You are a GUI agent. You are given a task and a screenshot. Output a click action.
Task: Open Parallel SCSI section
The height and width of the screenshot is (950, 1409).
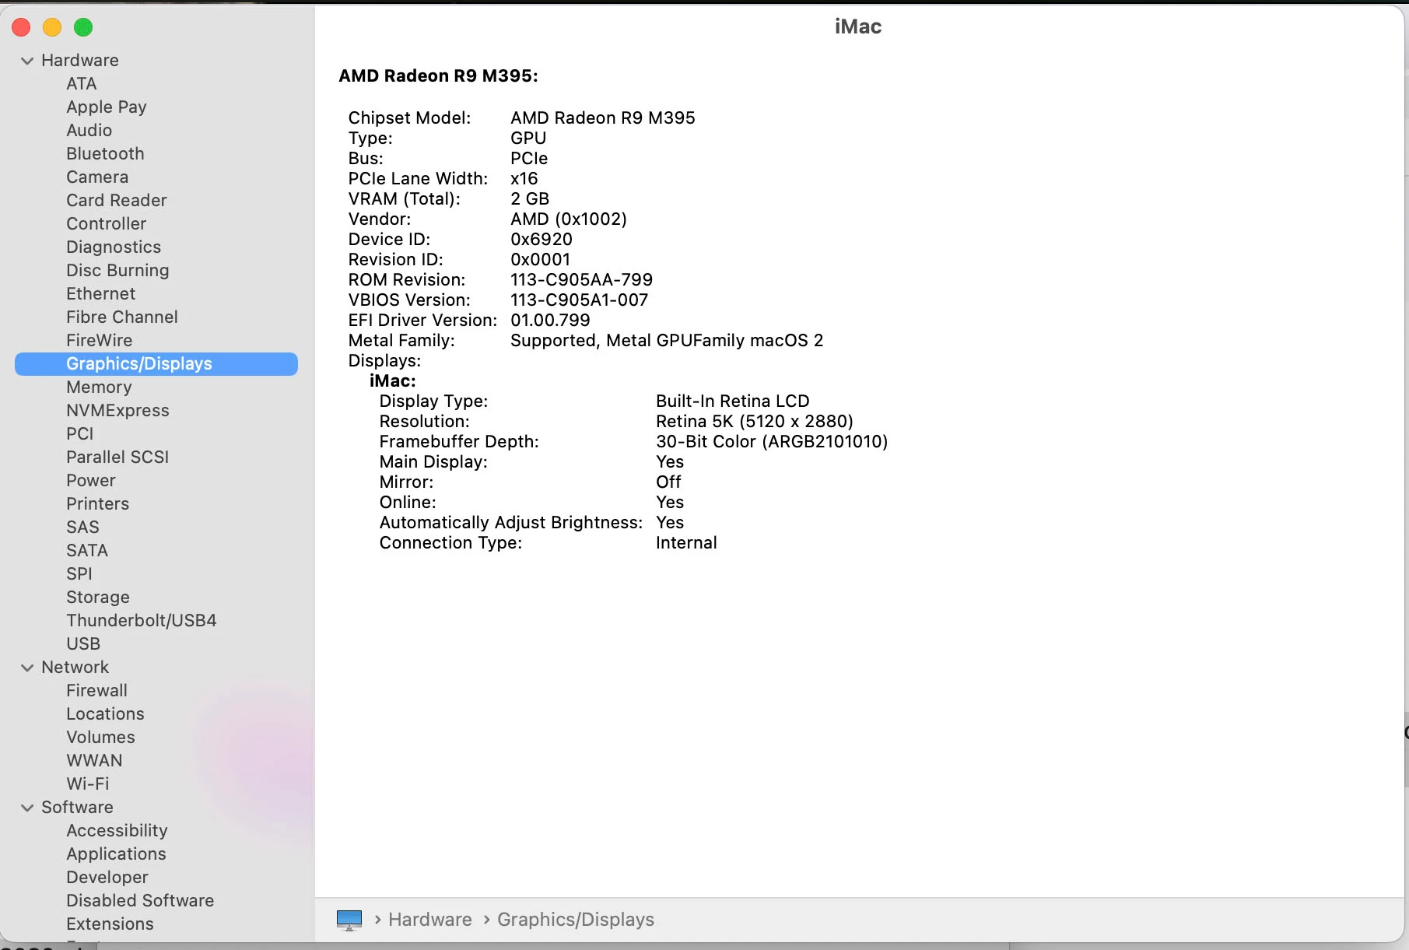point(117,457)
